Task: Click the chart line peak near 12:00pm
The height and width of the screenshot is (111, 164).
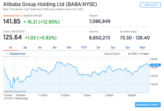Action: 57,62
